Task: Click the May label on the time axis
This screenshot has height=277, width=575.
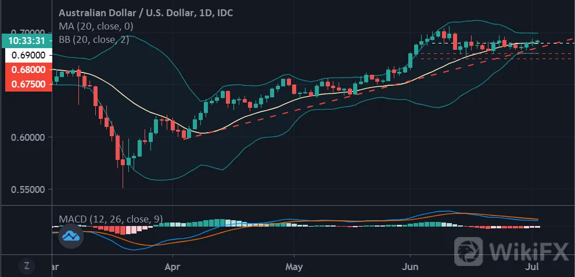Action: (294, 267)
